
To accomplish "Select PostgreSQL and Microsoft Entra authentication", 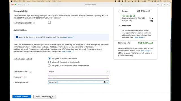I will [x=49, y=66].
